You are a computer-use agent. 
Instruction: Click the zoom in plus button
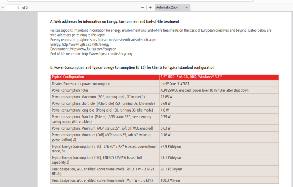[150, 7]
